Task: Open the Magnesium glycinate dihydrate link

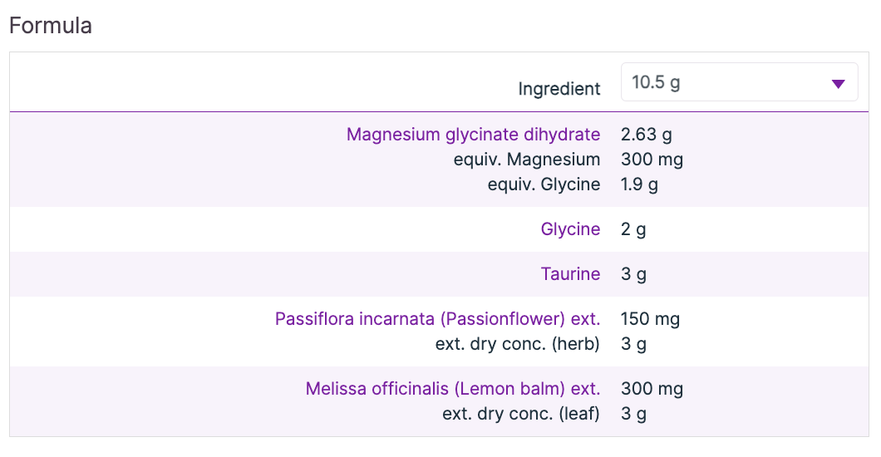Action: click(473, 135)
